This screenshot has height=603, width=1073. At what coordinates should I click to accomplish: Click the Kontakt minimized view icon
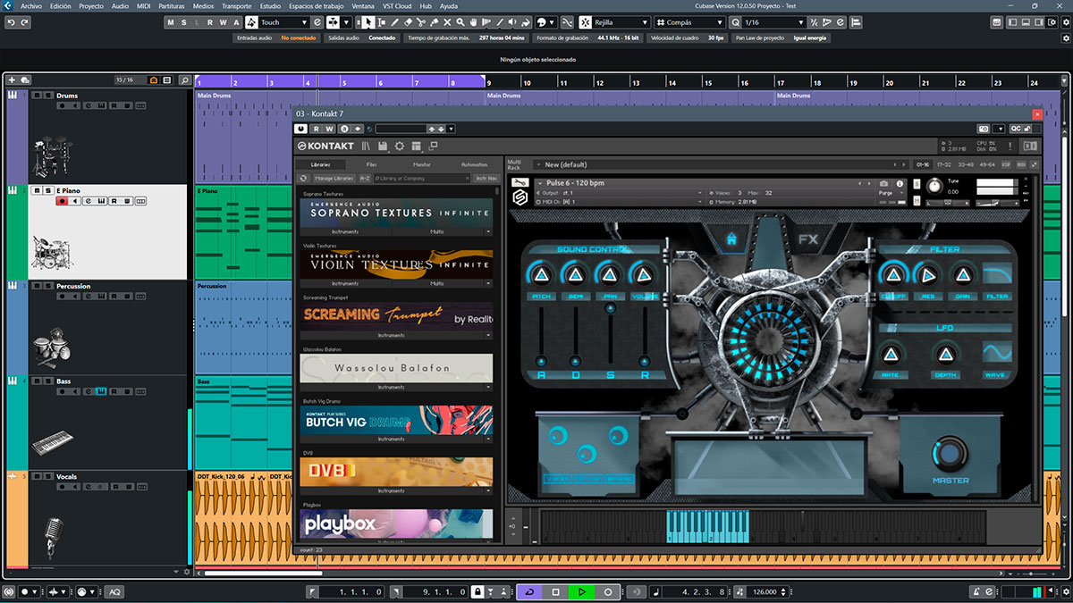point(434,146)
